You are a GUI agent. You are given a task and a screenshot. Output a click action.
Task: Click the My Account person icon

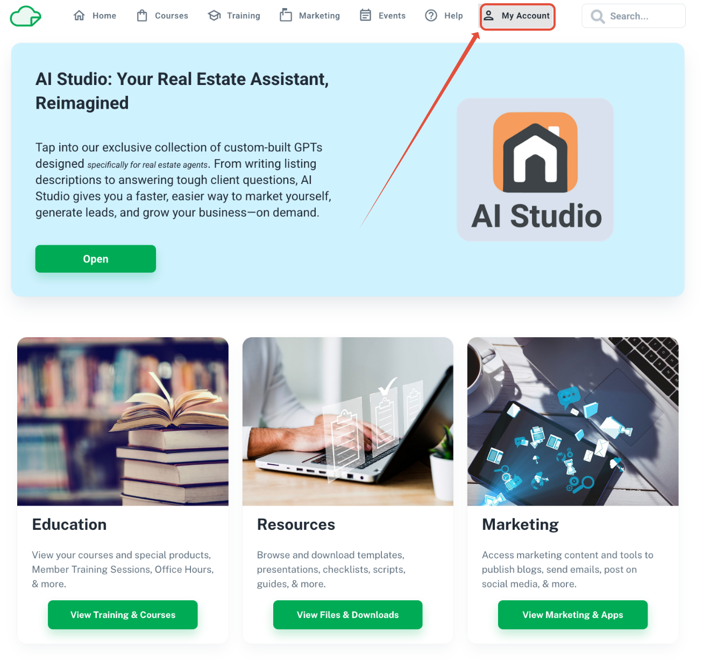coord(488,15)
